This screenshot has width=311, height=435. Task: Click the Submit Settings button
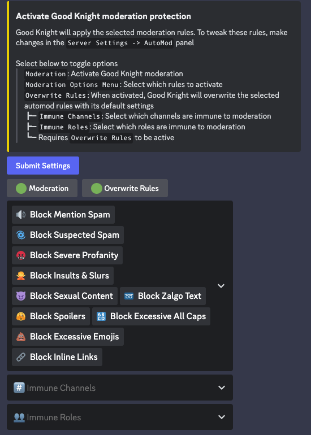(x=43, y=166)
